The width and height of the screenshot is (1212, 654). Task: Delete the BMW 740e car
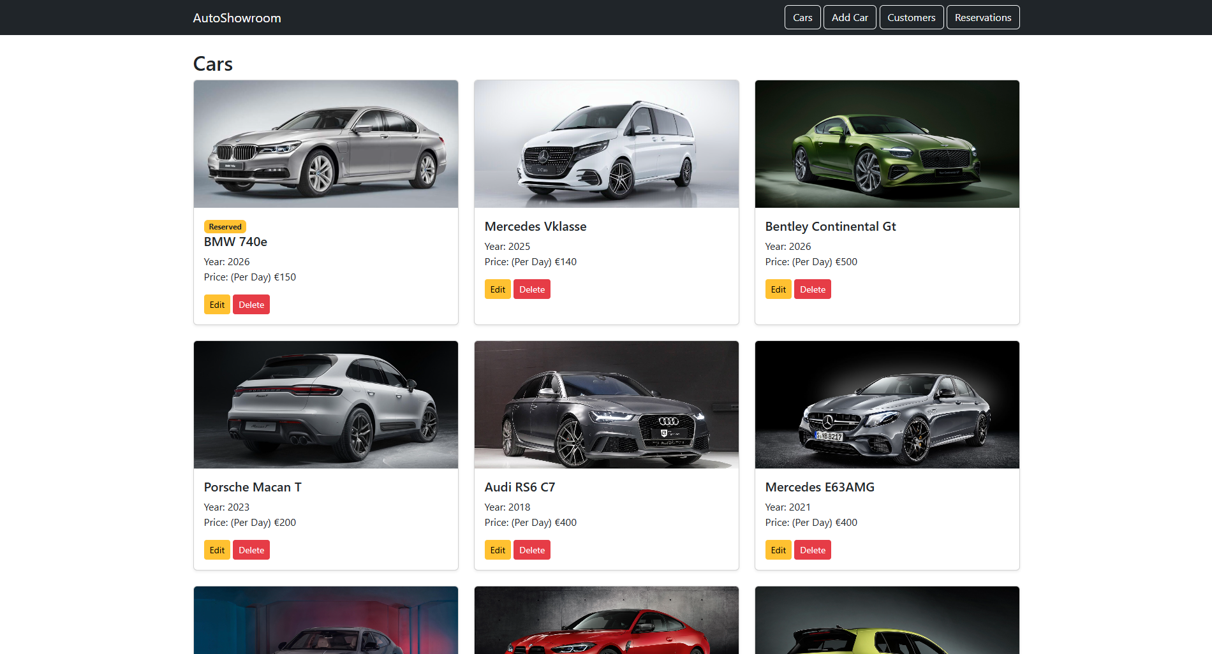(251, 305)
